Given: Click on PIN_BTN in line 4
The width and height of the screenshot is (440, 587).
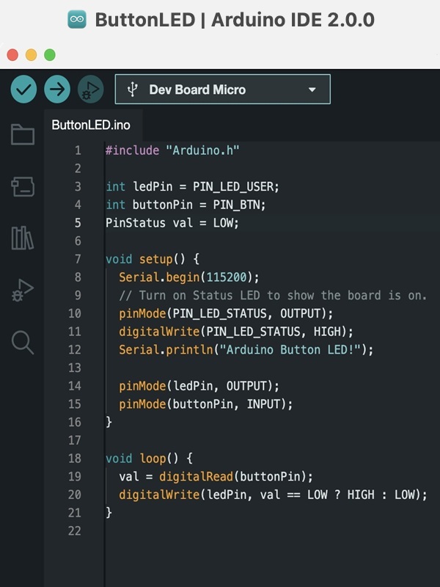Looking at the screenshot, I should (236, 205).
